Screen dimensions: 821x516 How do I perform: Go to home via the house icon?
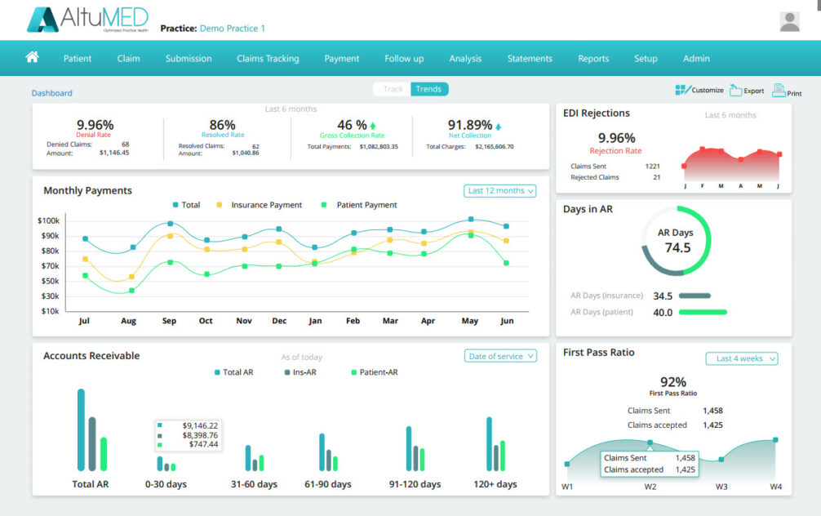(x=32, y=57)
